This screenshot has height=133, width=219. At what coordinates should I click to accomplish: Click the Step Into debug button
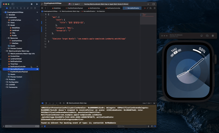[53, 103]
